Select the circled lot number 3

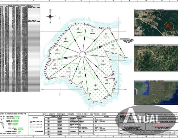(78, 29)
